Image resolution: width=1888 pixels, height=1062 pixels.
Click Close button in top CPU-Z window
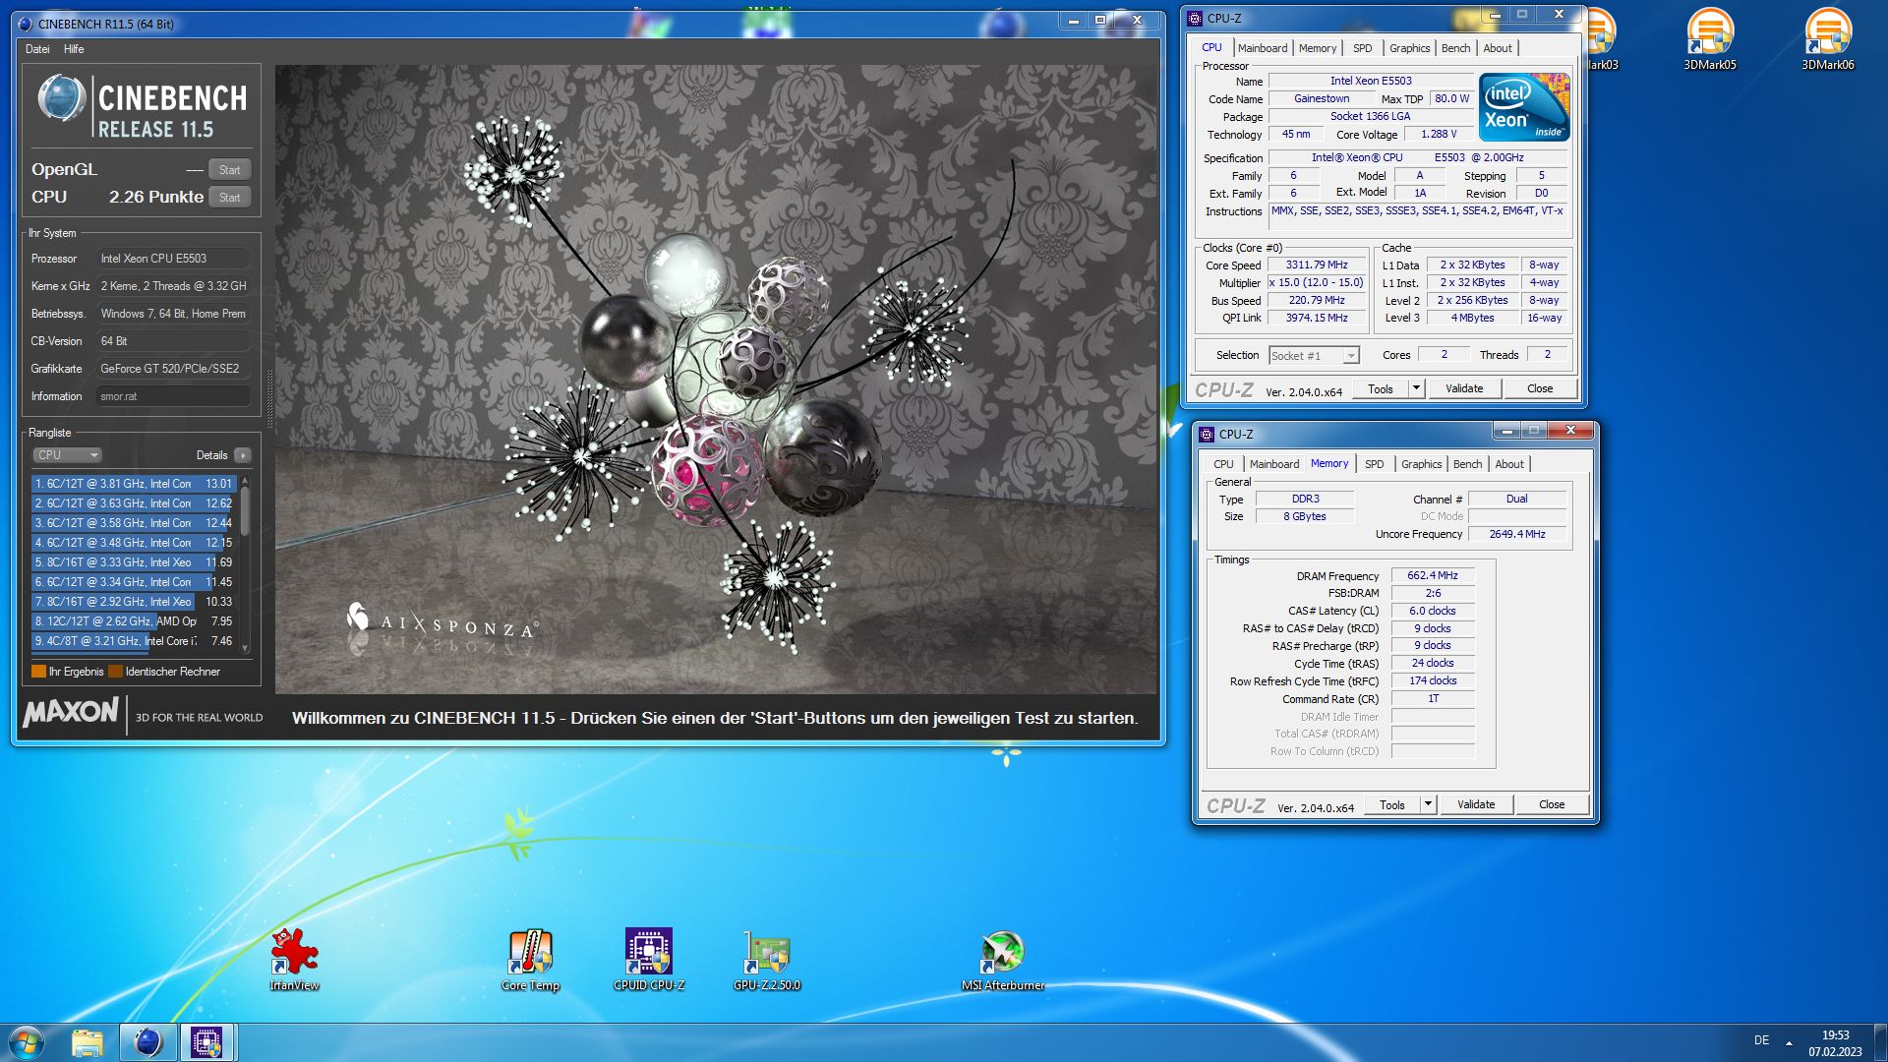[x=1540, y=388]
